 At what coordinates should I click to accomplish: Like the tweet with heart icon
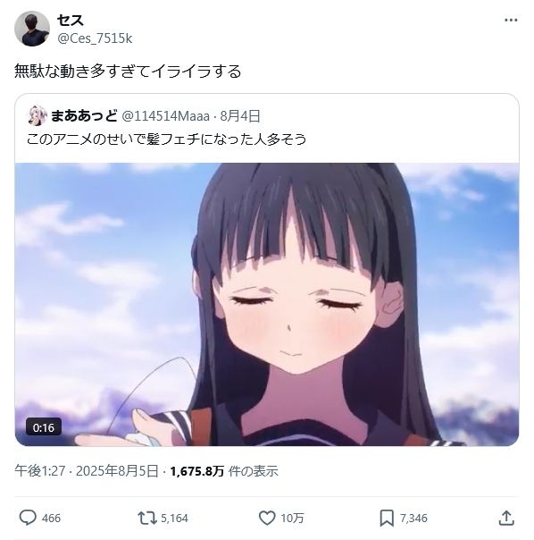(x=267, y=518)
